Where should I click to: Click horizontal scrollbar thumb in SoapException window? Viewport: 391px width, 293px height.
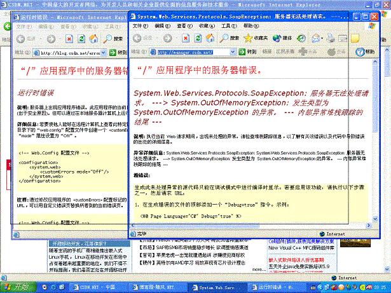tap(196, 226)
